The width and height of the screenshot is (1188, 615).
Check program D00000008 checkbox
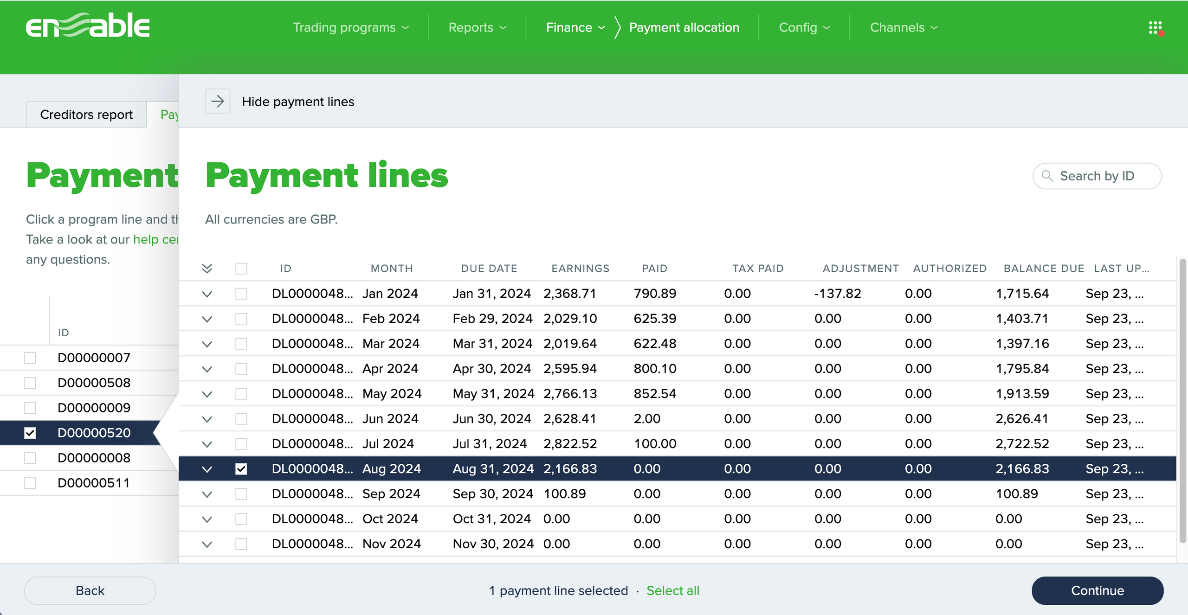[30, 458]
